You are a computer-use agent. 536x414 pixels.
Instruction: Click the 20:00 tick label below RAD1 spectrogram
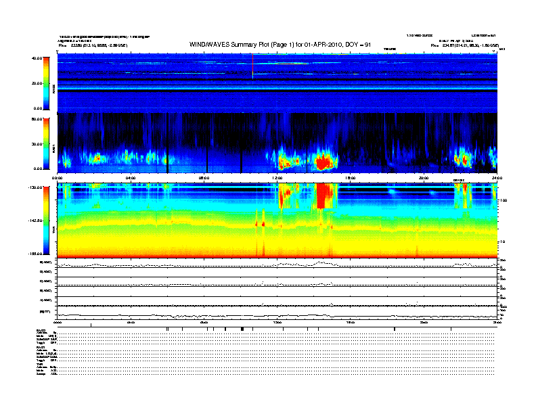click(424, 178)
